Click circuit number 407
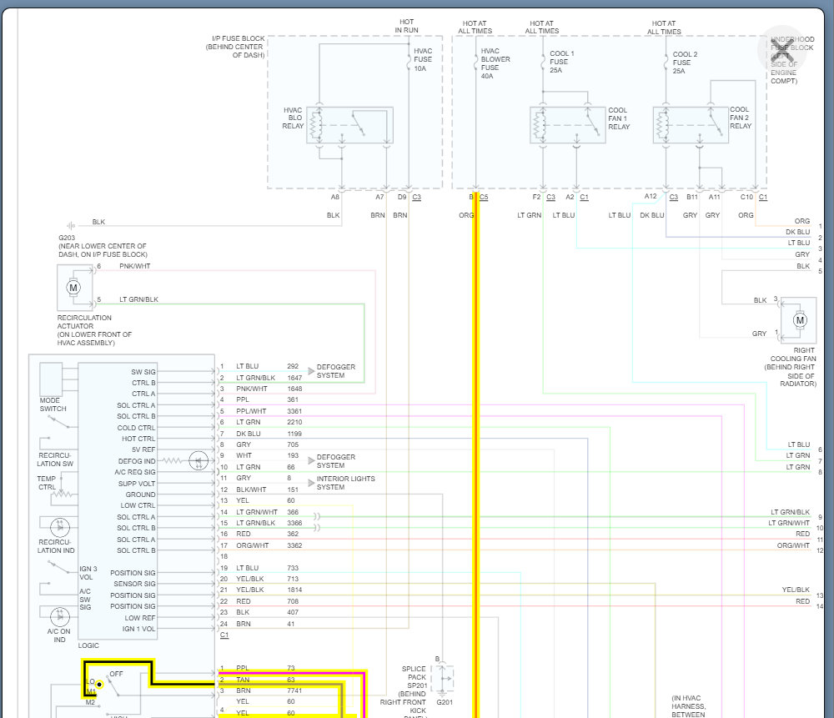Image resolution: width=834 pixels, height=718 pixels. 293,613
